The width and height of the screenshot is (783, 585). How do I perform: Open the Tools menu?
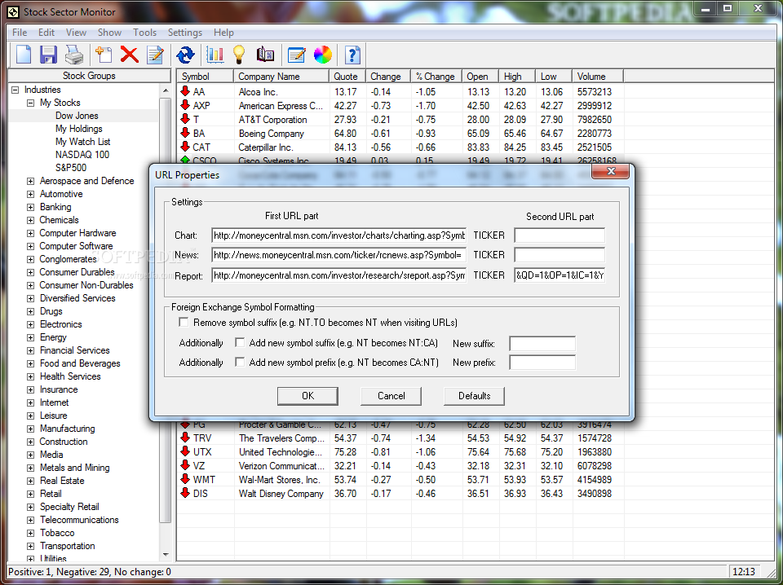[144, 33]
